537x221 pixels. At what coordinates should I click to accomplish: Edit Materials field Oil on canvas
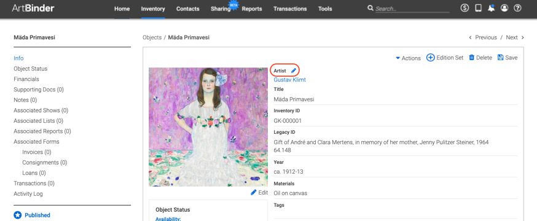396,193
